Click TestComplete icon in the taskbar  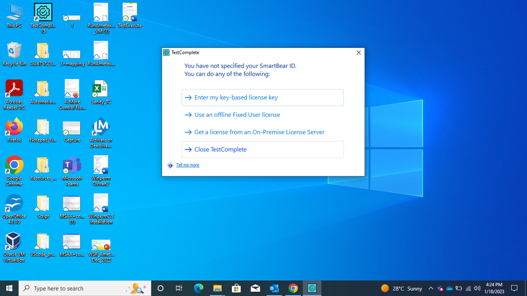tap(312, 288)
